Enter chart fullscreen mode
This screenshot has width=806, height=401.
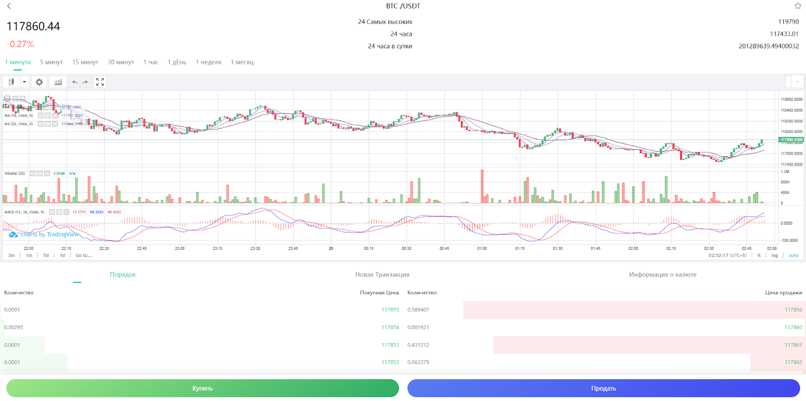[x=100, y=82]
